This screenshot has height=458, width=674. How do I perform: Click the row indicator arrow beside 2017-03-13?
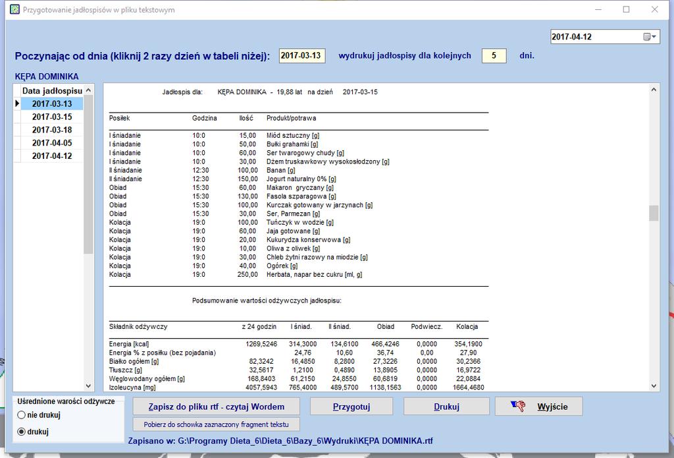(x=17, y=103)
